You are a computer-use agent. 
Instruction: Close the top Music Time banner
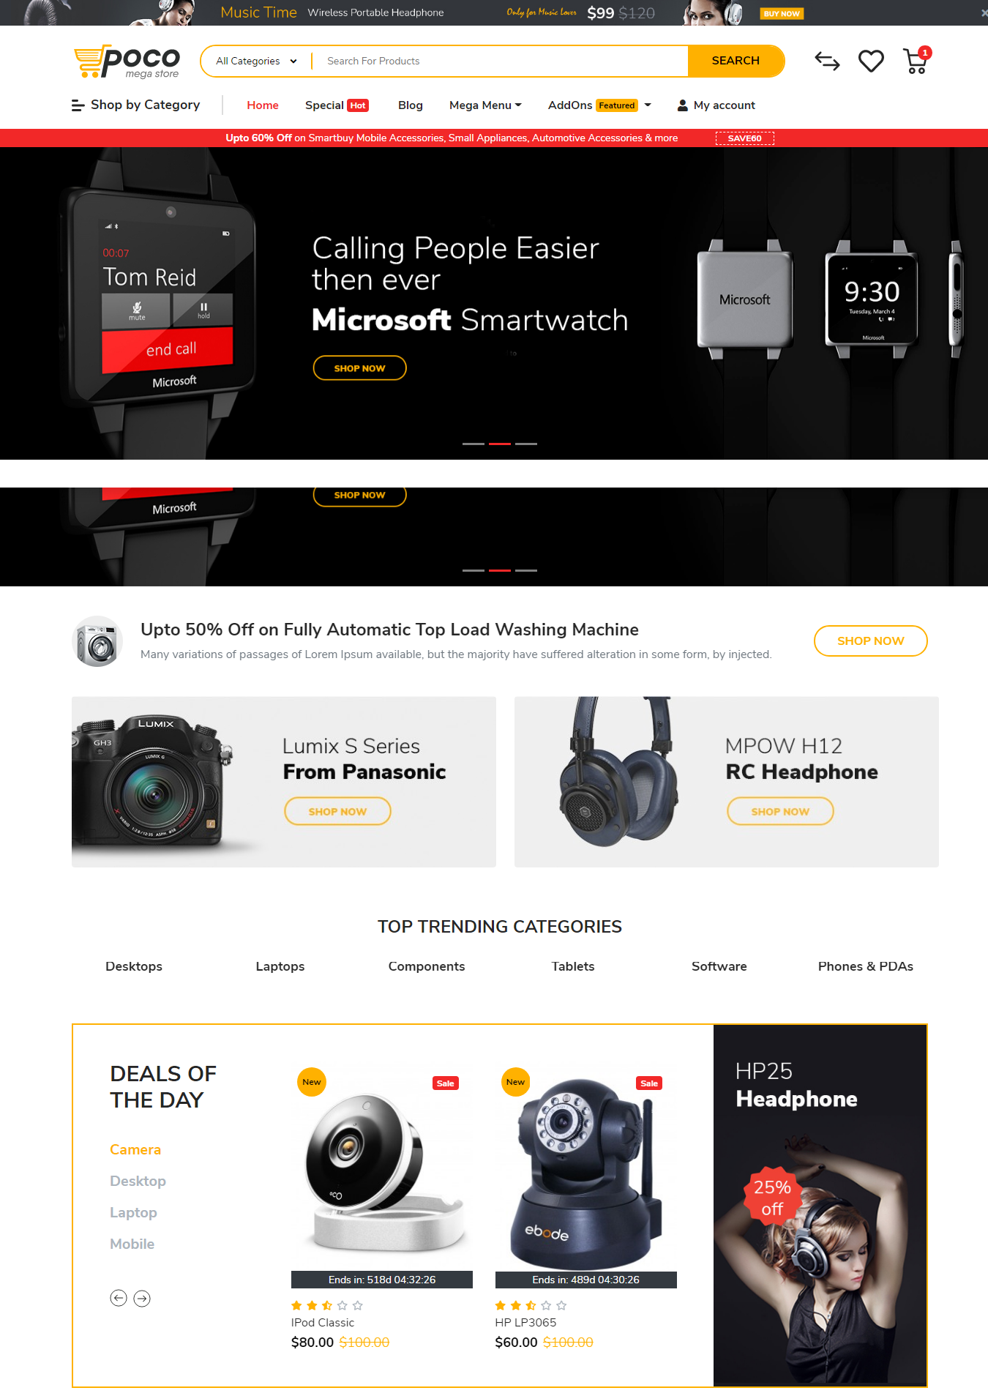point(984,12)
